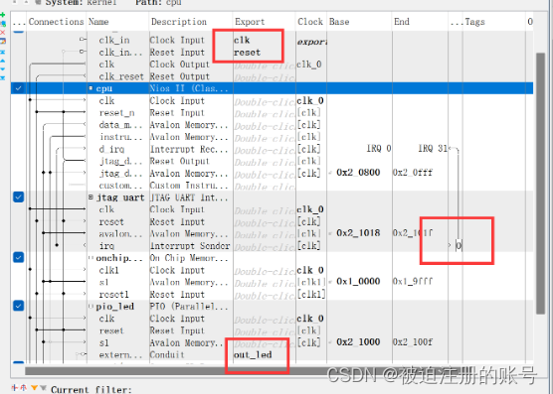The image size is (553, 394).
Task: Click the onchip s1 Avalon Memory row
Action: pyautogui.click(x=272, y=282)
